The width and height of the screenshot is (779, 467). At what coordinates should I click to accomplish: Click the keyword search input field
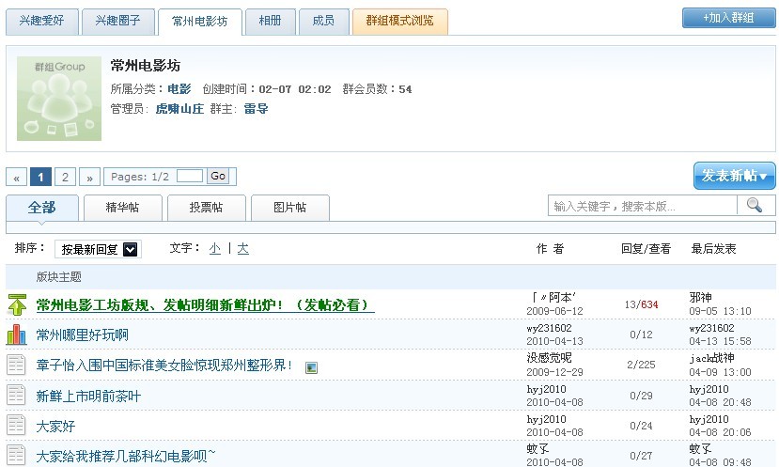[x=643, y=206]
